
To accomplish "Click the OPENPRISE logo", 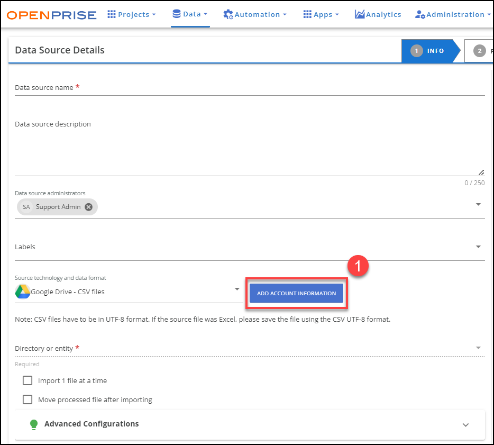I will point(51,14).
